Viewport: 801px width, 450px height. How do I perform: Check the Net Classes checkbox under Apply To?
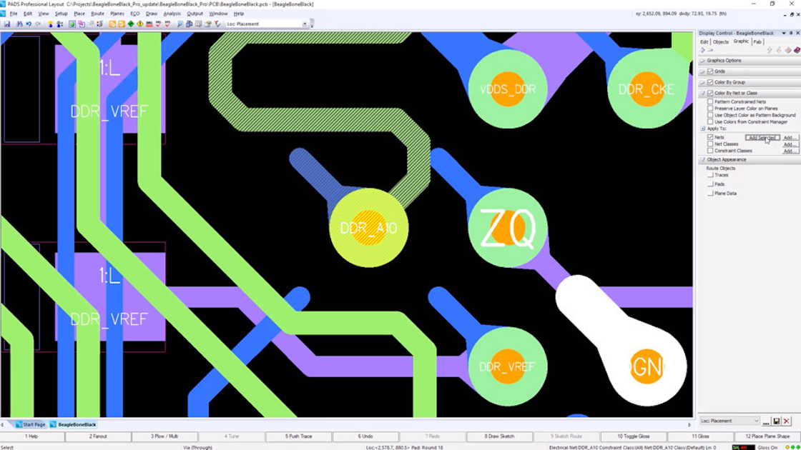click(x=710, y=144)
